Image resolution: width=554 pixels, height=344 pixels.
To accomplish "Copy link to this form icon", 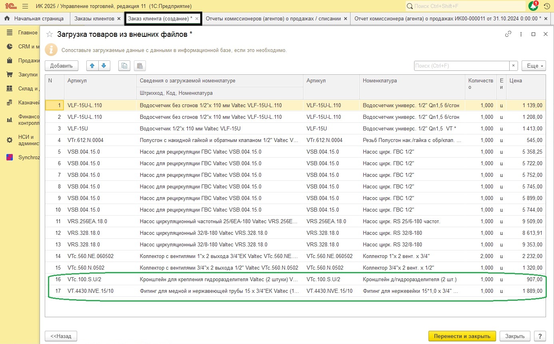I will click(508, 34).
